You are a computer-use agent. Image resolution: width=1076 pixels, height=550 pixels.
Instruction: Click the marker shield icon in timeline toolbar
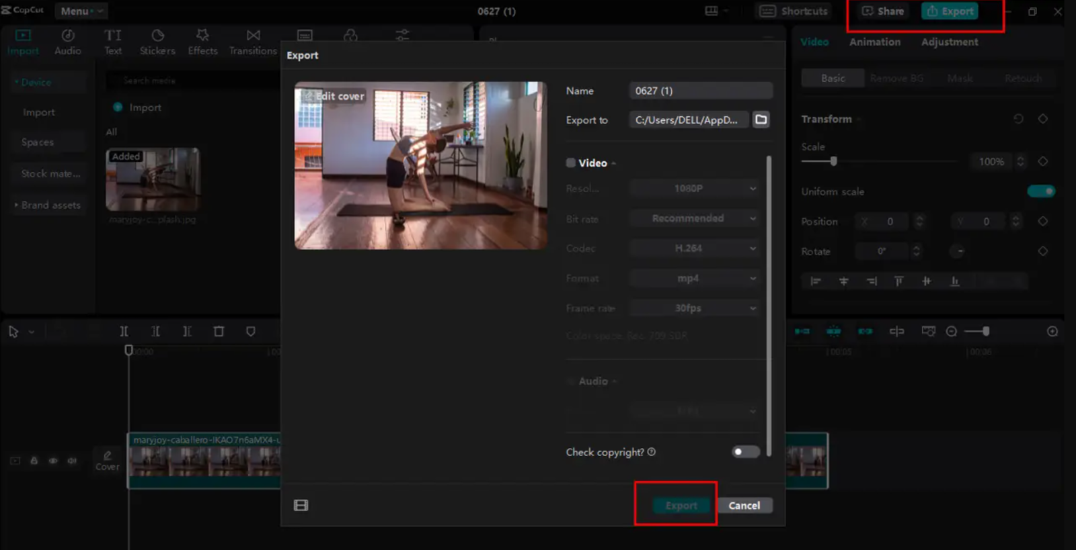pyautogui.click(x=250, y=331)
